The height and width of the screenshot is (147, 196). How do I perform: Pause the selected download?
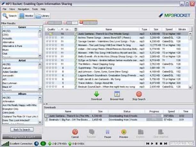point(107,132)
